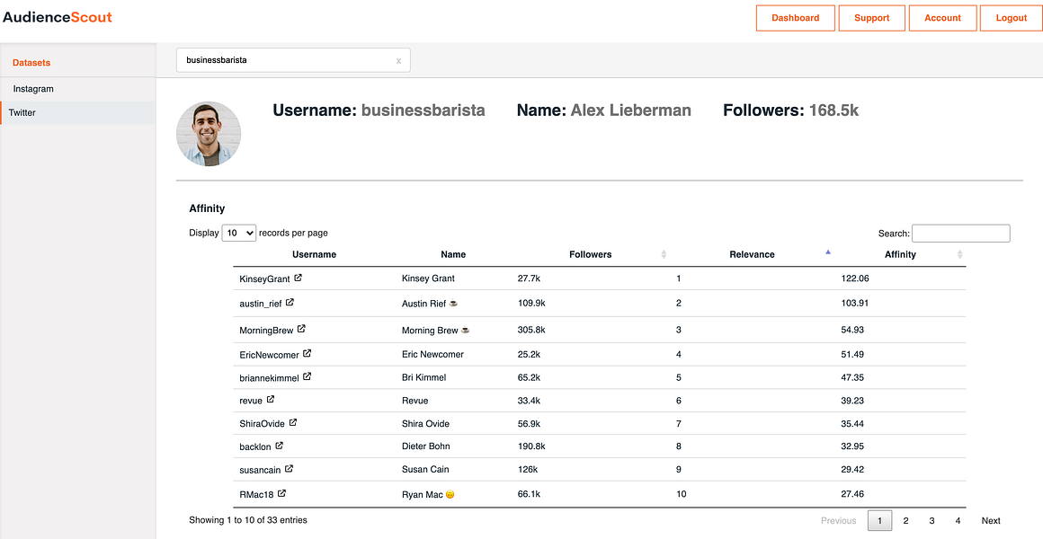This screenshot has width=1043, height=539.
Task: Open revue's external link icon
Action: (271, 400)
